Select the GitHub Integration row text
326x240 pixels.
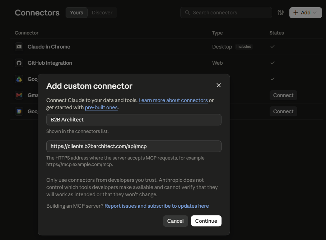50,63
